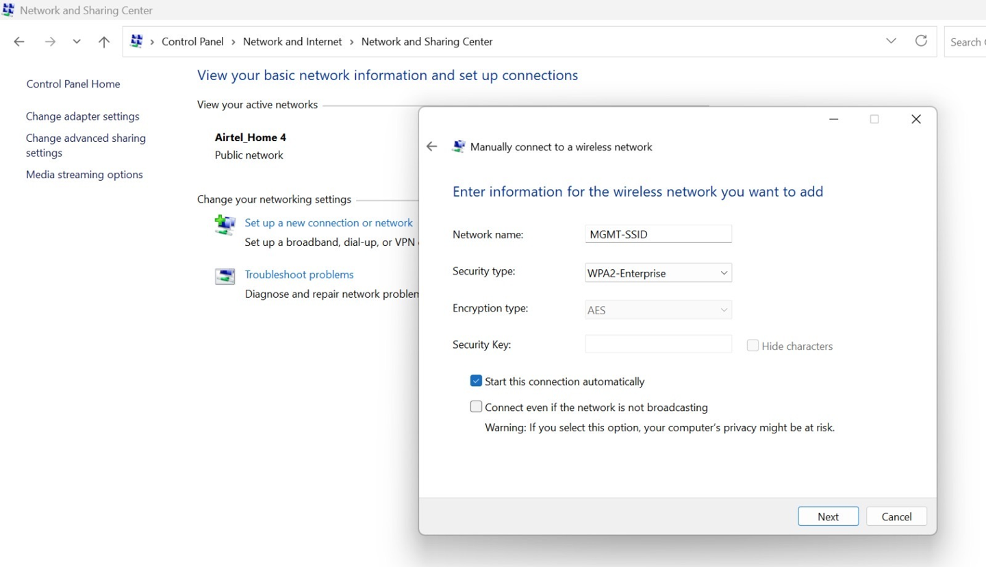Click the refresh icon beside the address bar
The image size is (986, 567).
tap(921, 41)
